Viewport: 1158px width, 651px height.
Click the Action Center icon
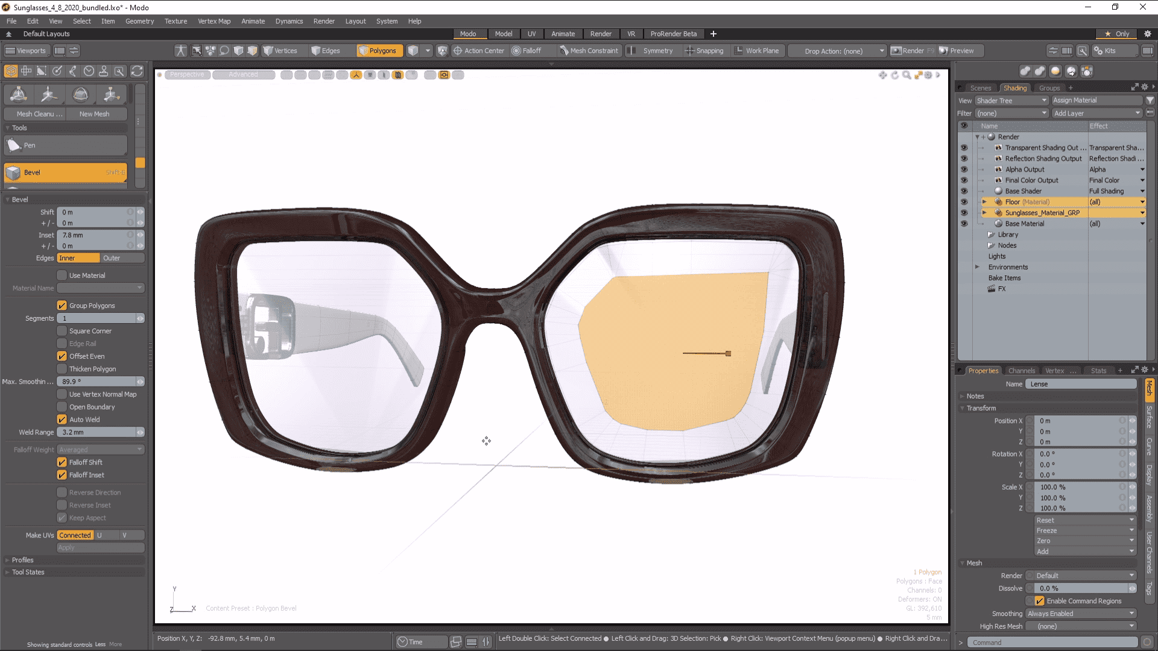coord(458,51)
